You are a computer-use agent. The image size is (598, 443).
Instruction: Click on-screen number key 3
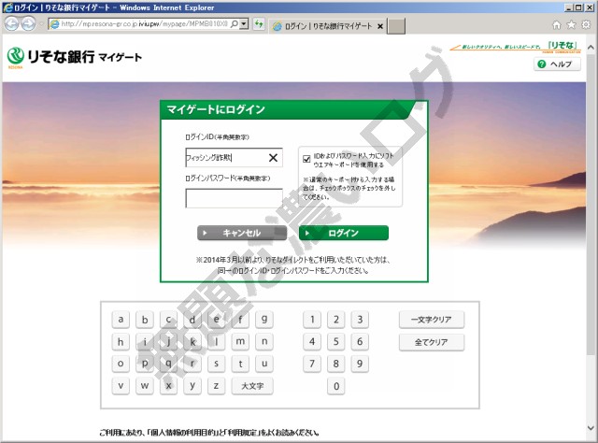(360, 320)
